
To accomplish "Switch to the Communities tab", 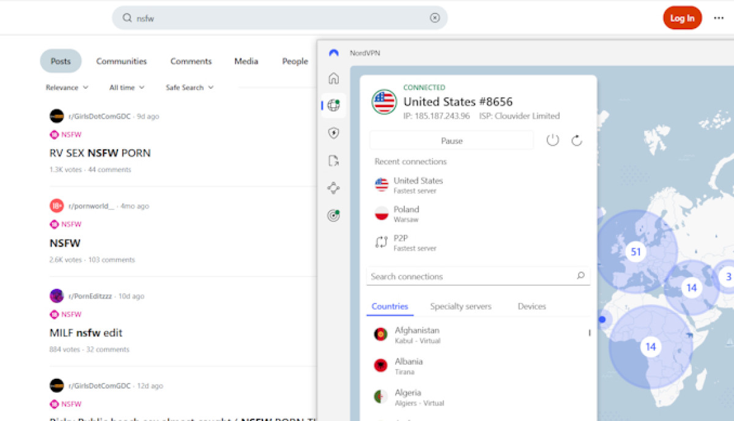I will (x=122, y=61).
